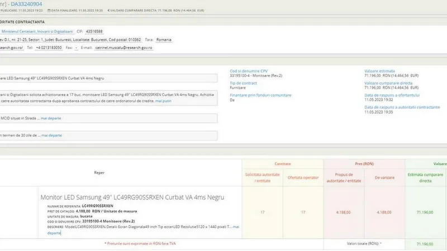
Task: Click 'mai putin' to collapse description
Action: pyautogui.click(x=163, y=101)
